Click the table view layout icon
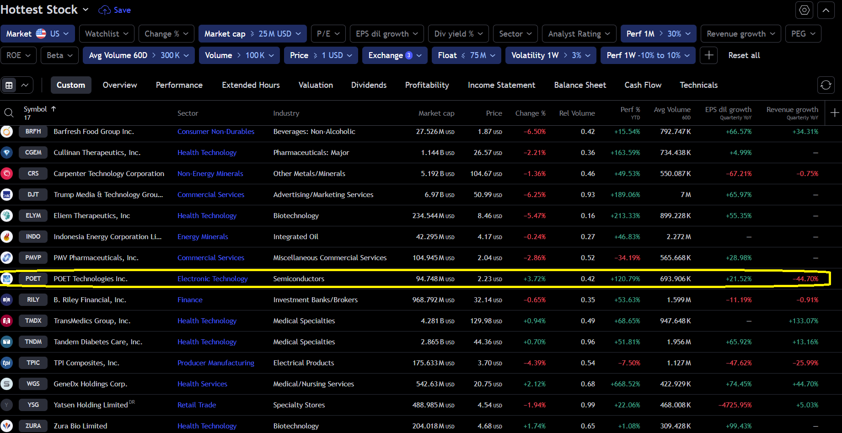The width and height of the screenshot is (842, 433). (9, 85)
